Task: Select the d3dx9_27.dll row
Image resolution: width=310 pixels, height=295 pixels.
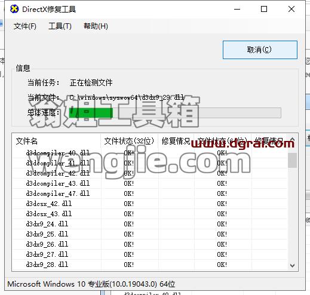Action: click(x=150, y=254)
